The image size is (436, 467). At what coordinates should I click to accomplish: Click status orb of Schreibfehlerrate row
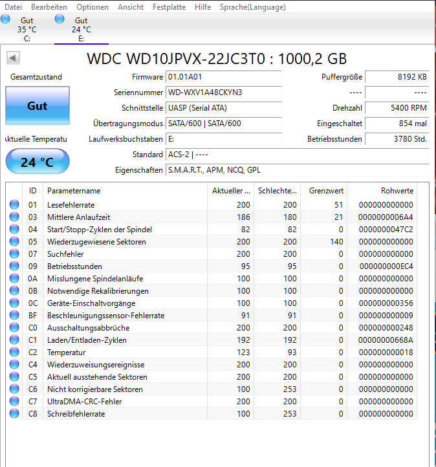(x=14, y=413)
